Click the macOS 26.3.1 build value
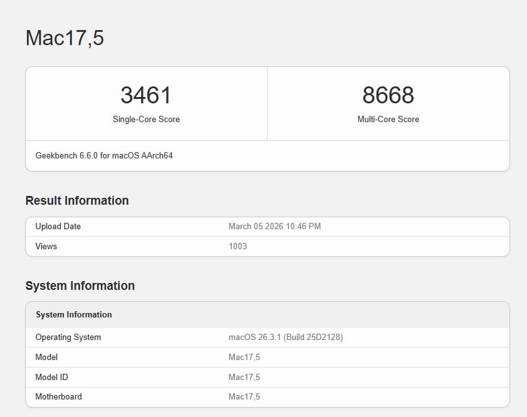The width and height of the screenshot is (527, 417). click(286, 337)
